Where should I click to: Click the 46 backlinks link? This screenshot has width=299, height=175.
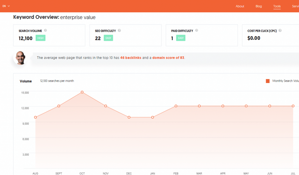pyautogui.click(x=131, y=58)
